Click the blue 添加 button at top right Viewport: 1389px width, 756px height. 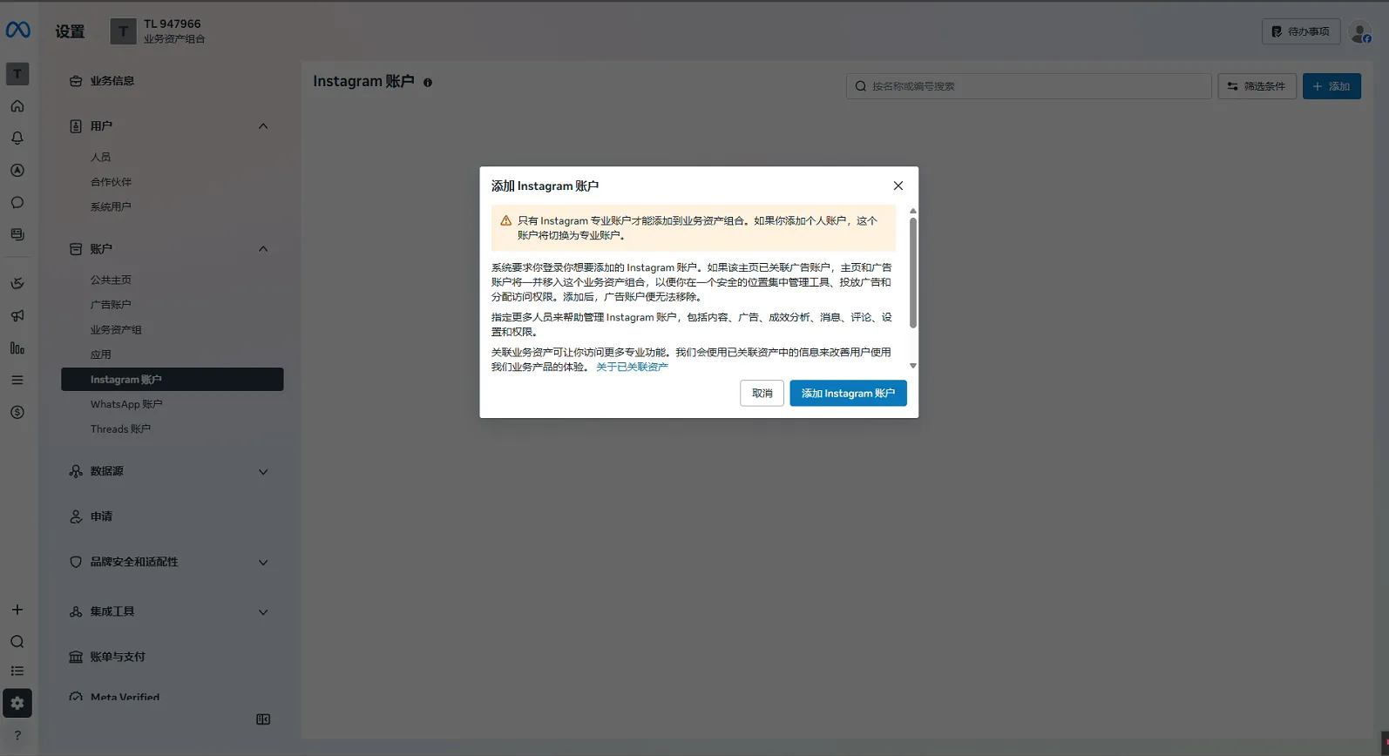click(x=1331, y=86)
